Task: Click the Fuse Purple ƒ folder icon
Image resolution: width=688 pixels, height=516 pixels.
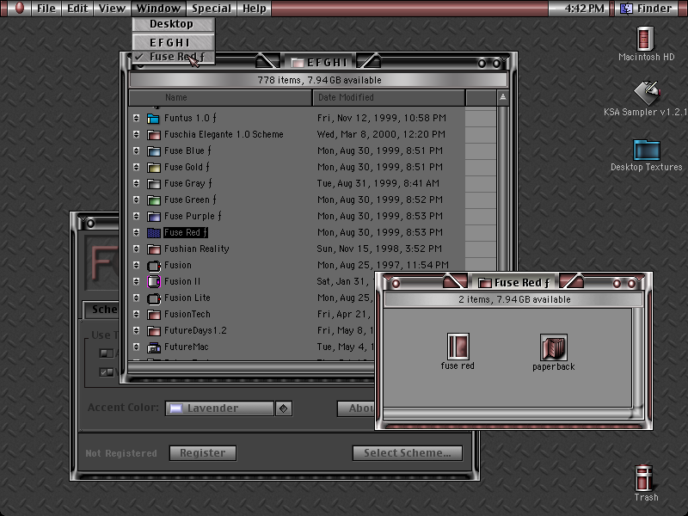Action: pyautogui.click(x=153, y=217)
